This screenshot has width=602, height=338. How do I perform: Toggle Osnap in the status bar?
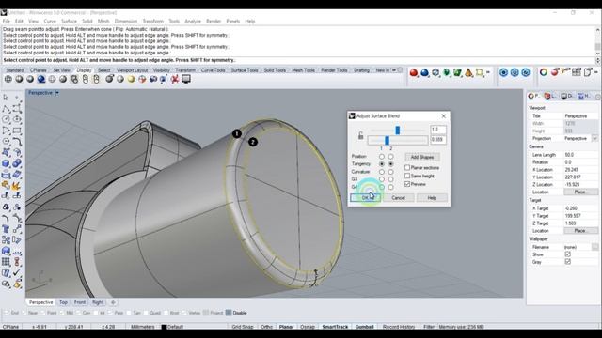click(308, 327)
